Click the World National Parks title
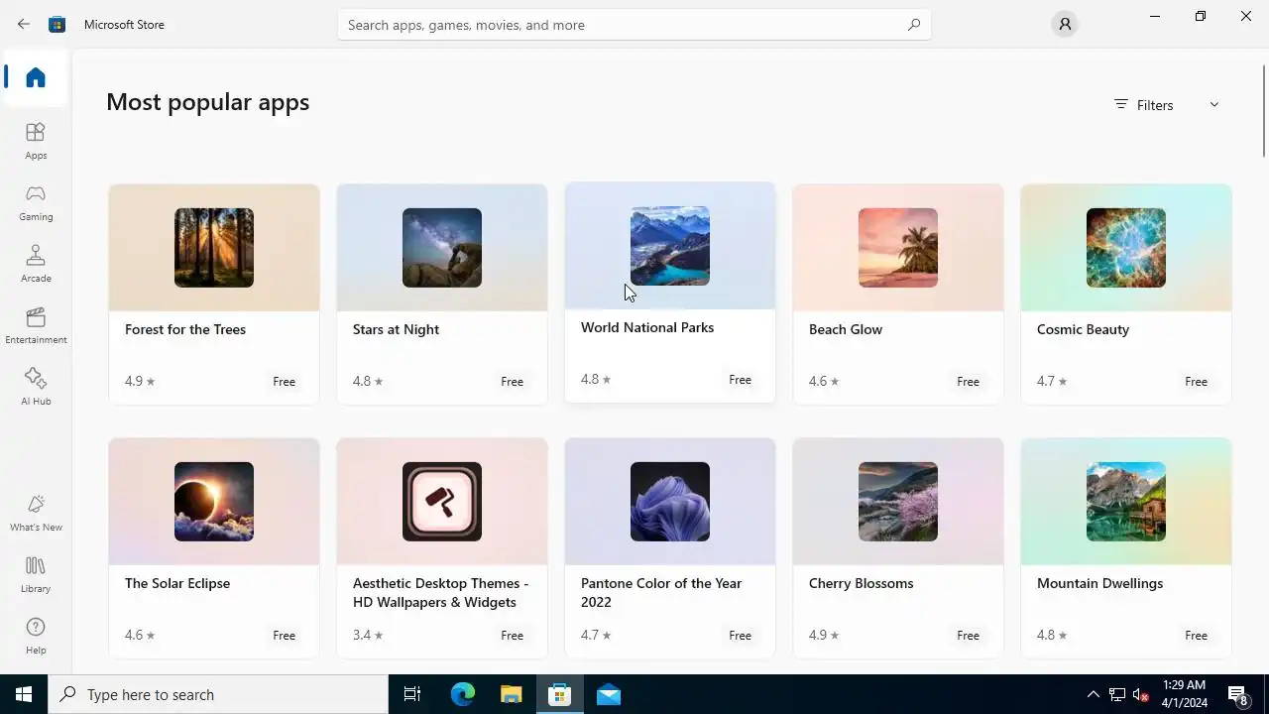The width and height of the screenshot is (1269, 714). (647, 327)
